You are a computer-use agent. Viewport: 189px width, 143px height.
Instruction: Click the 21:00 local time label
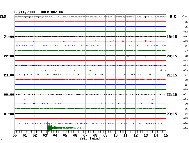[x=9, y=37]
